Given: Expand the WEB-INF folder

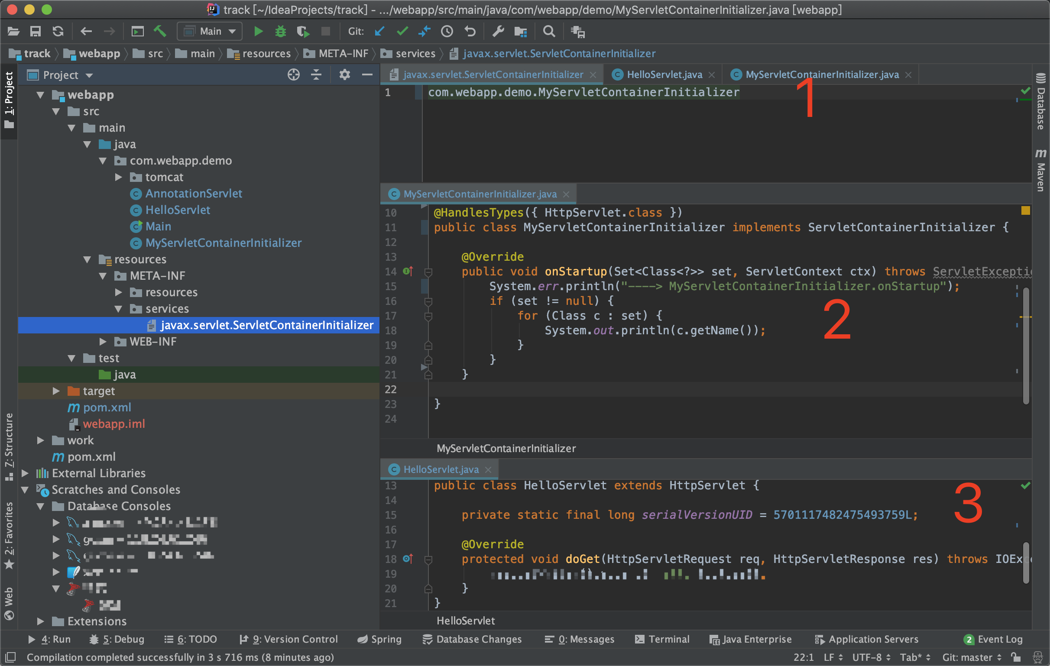Looking at the screenshot, I should pyautogui.click(x=103, y=342).
